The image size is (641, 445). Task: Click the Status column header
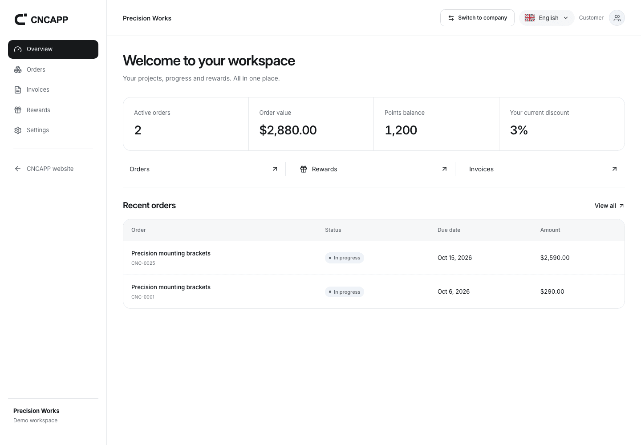click(333, 230)
